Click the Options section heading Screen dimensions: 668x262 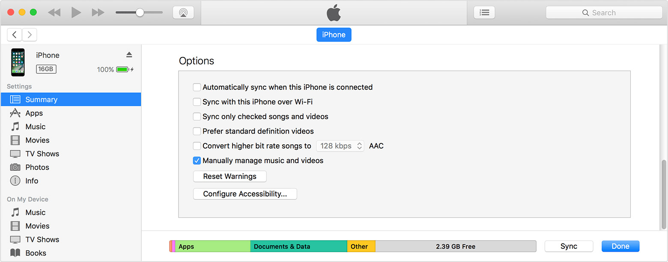click(x=197, y=61)
